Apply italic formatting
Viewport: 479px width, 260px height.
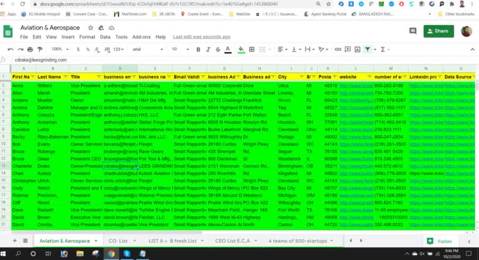(x=208, y=49)
